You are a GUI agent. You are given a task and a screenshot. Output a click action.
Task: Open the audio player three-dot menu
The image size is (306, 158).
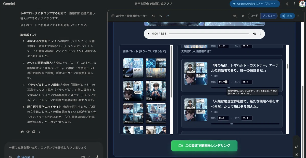tap(260, 34)
